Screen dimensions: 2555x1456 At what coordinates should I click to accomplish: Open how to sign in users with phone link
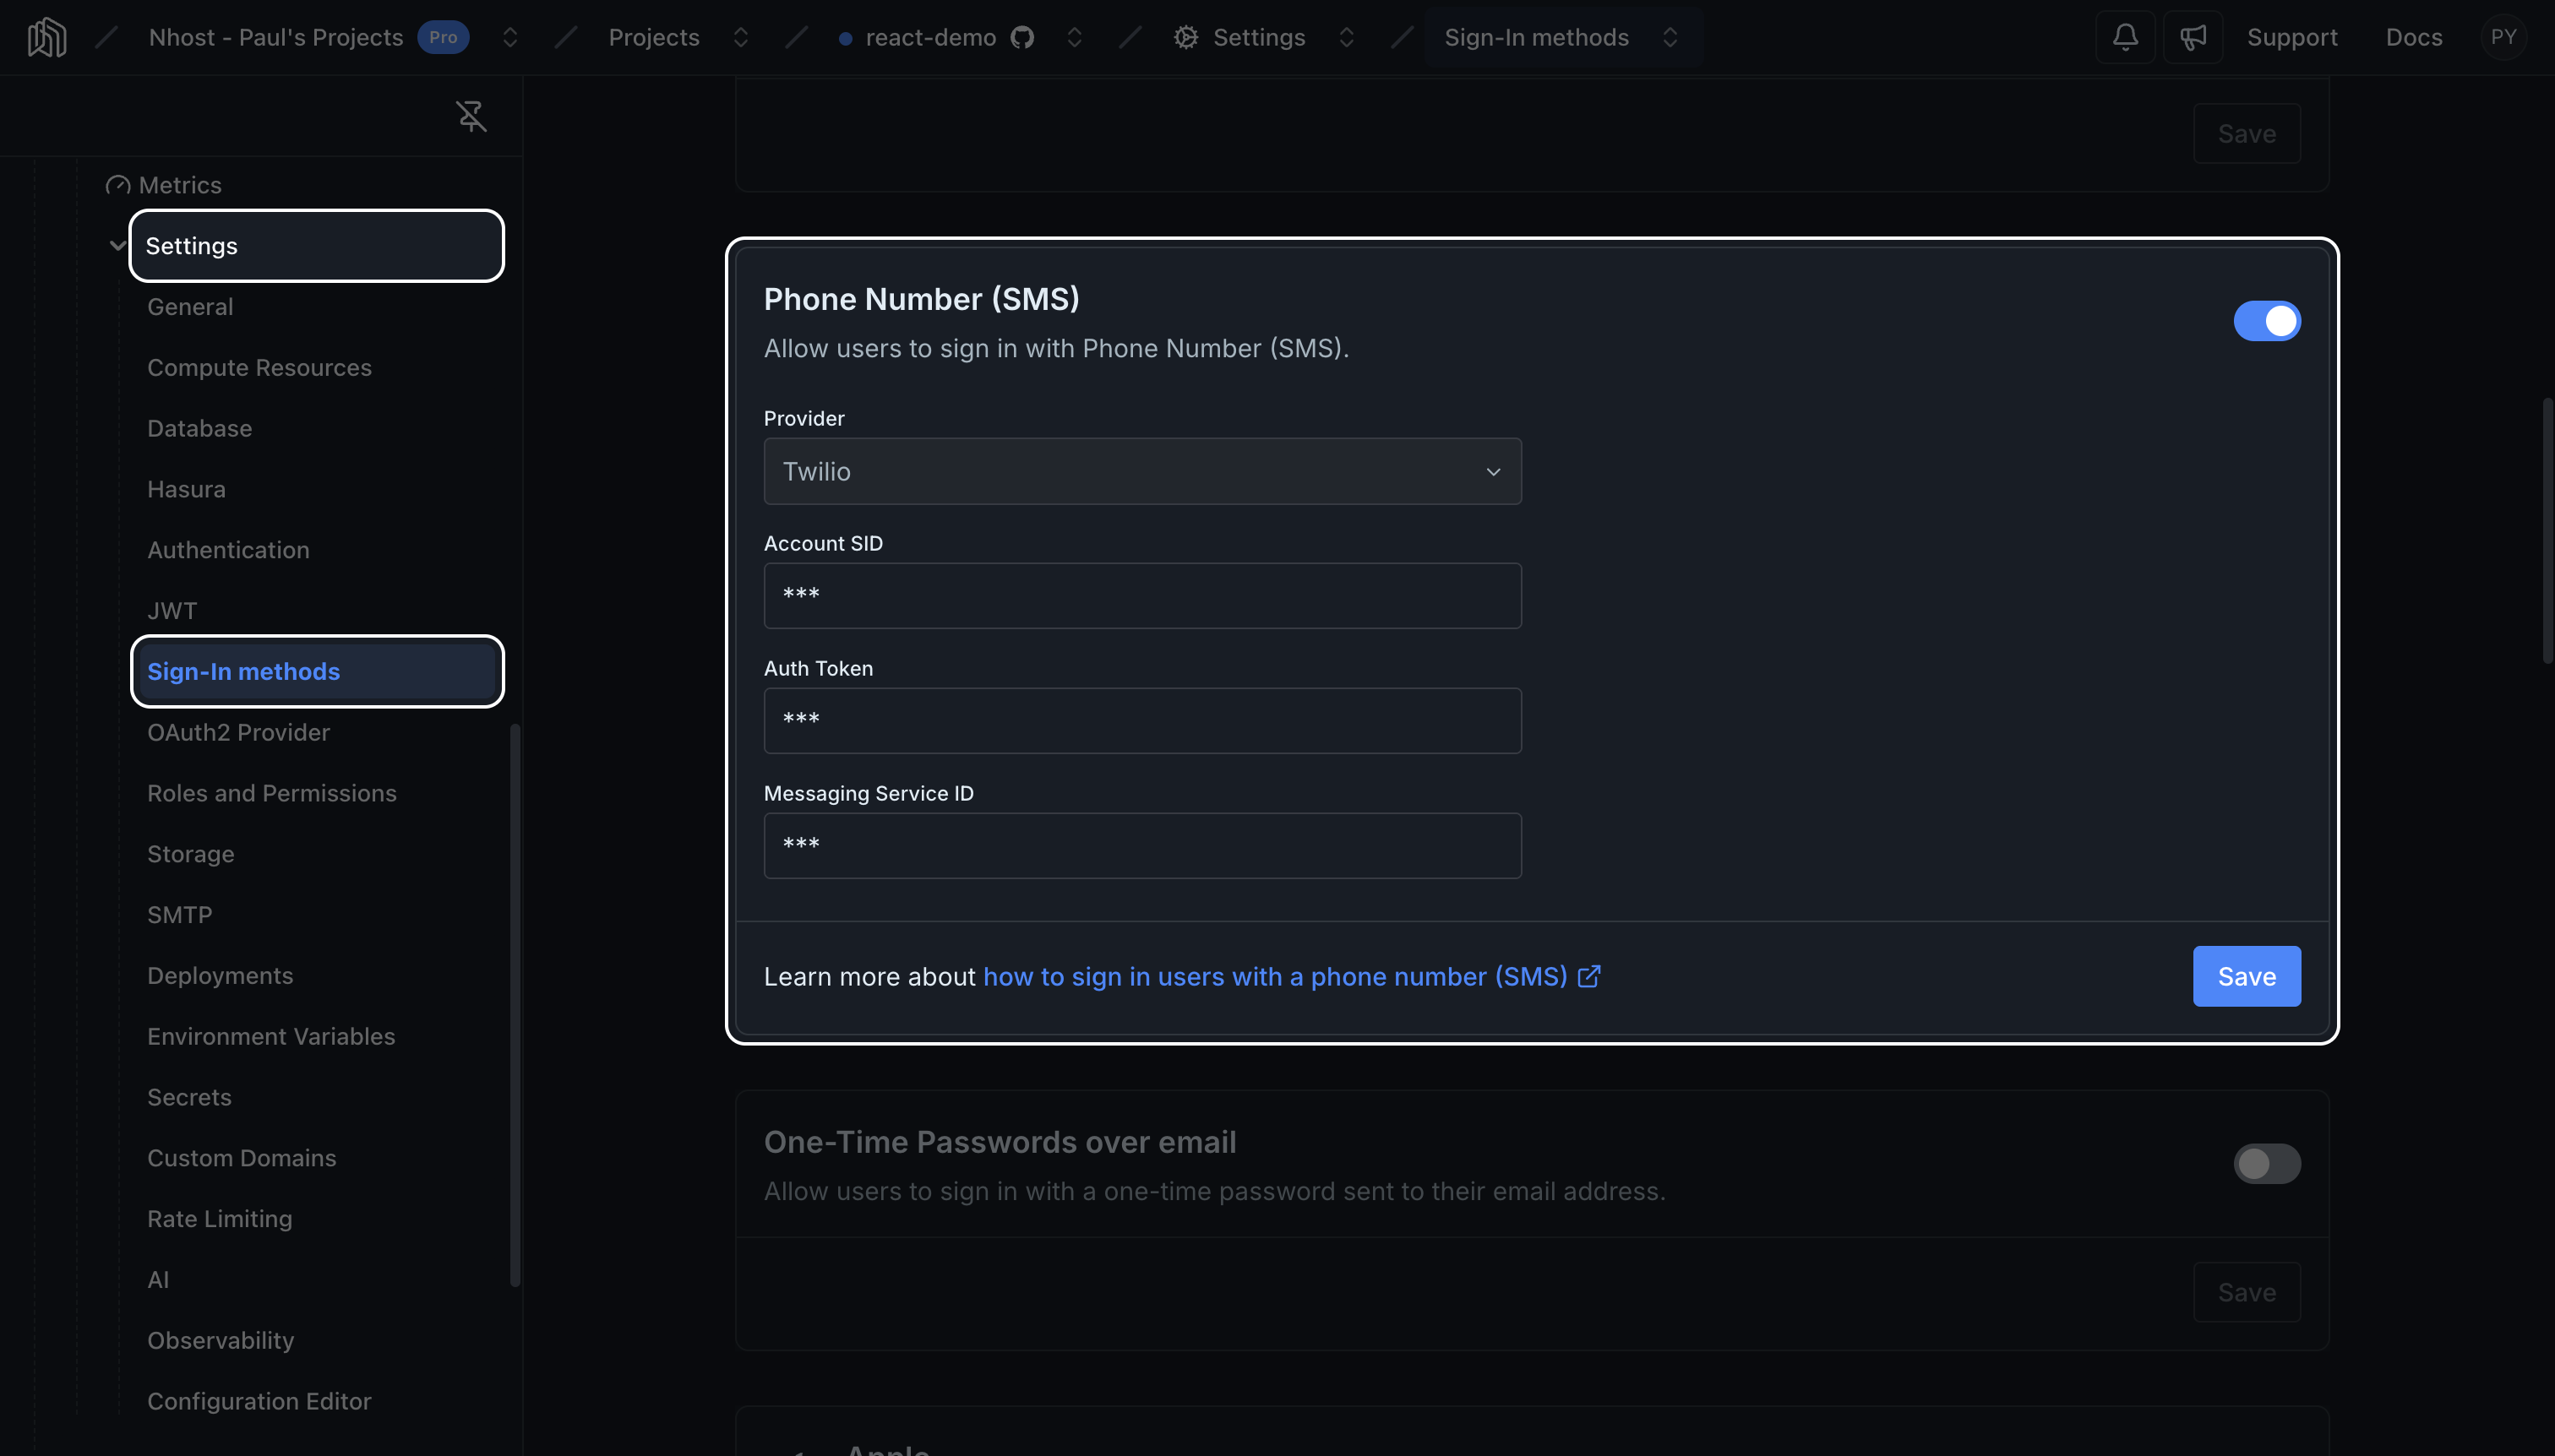coord(1274,976)
